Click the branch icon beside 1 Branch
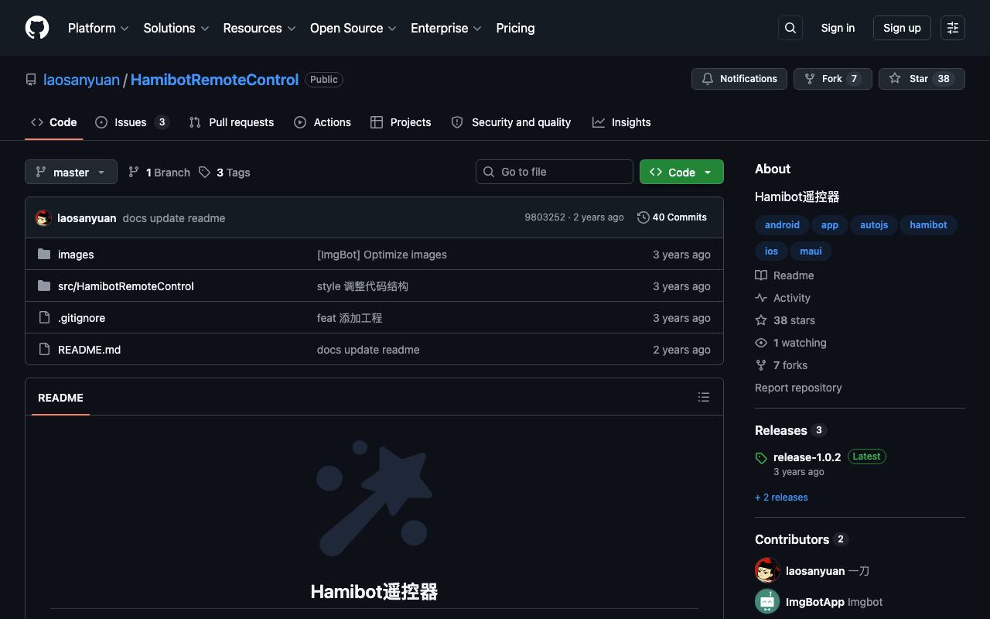Screen dimensions: 990x619 coord(134,173)
